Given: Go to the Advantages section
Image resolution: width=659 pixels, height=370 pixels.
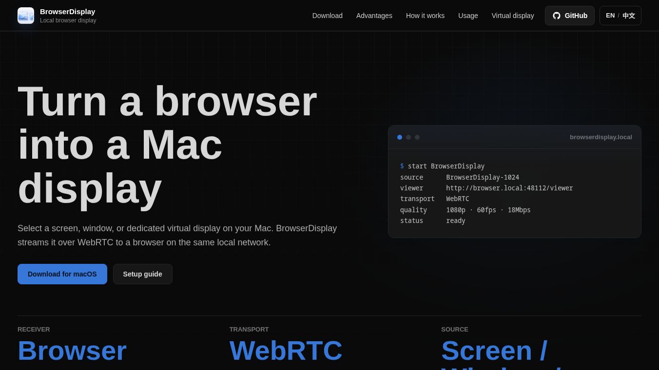Looking at the screenshot, I should coord(374,16).
